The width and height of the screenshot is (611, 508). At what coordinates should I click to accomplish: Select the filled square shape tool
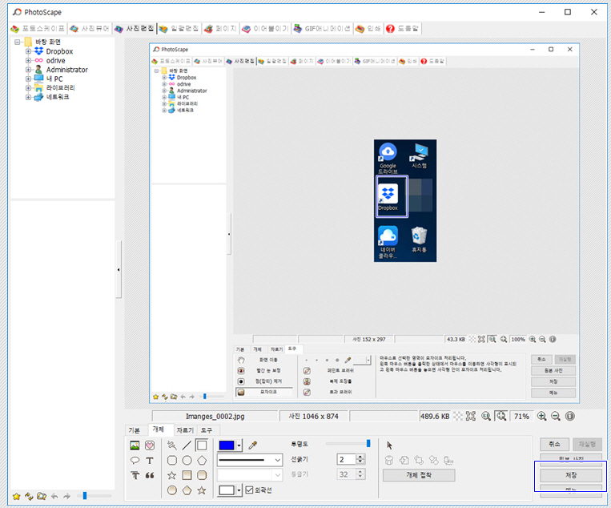click(187, 475)
